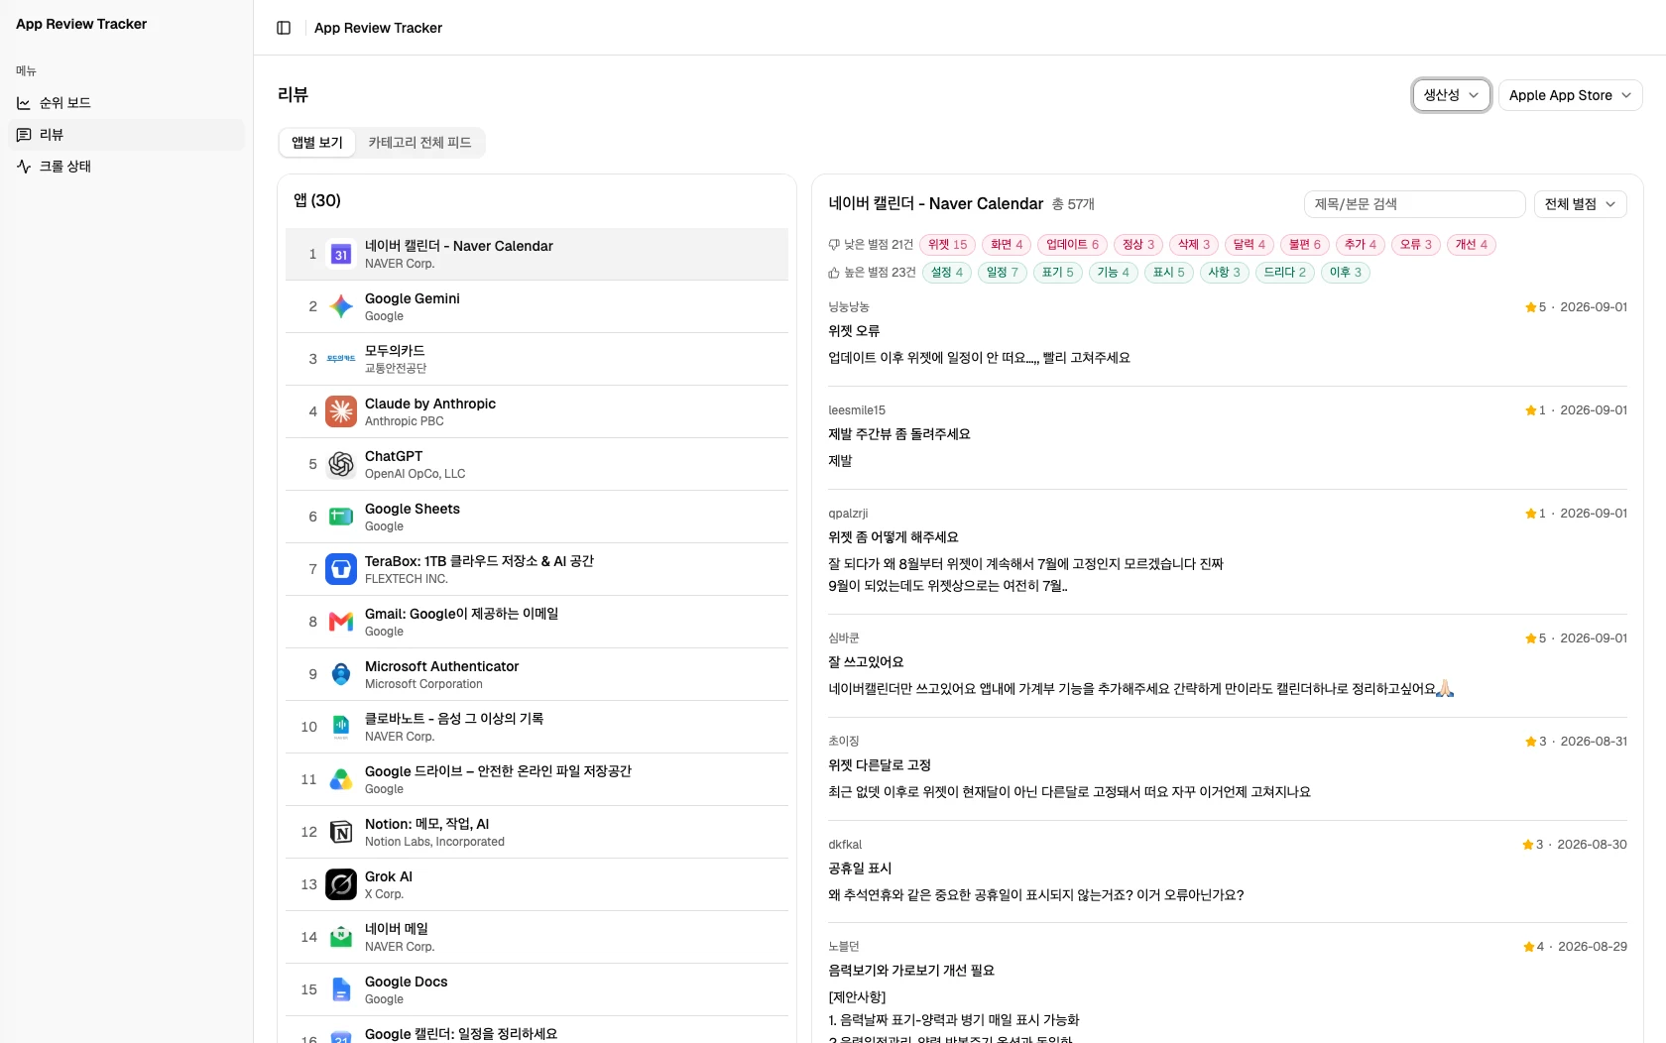Toggle the 위젯 15 keyword tag

[x=947, y=245]
